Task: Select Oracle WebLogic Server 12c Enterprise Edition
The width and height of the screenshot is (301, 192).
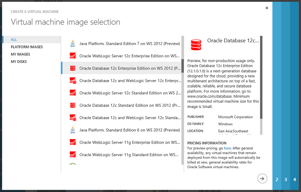Action: (121, 56)
